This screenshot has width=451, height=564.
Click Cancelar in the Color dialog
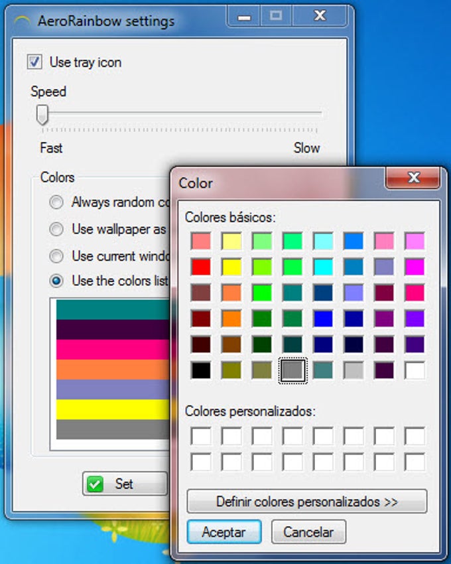(x=308, y=531)
